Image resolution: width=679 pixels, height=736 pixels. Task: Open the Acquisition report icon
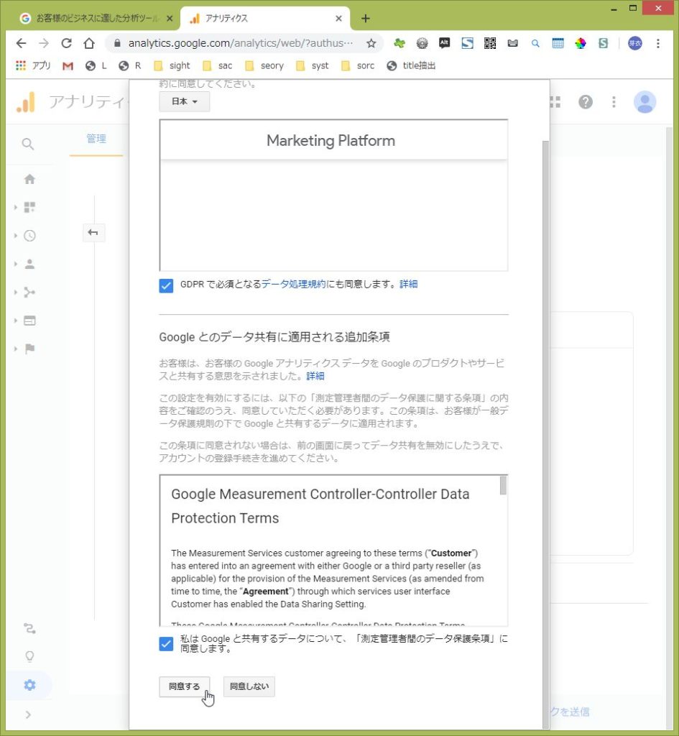click(29, 293)
